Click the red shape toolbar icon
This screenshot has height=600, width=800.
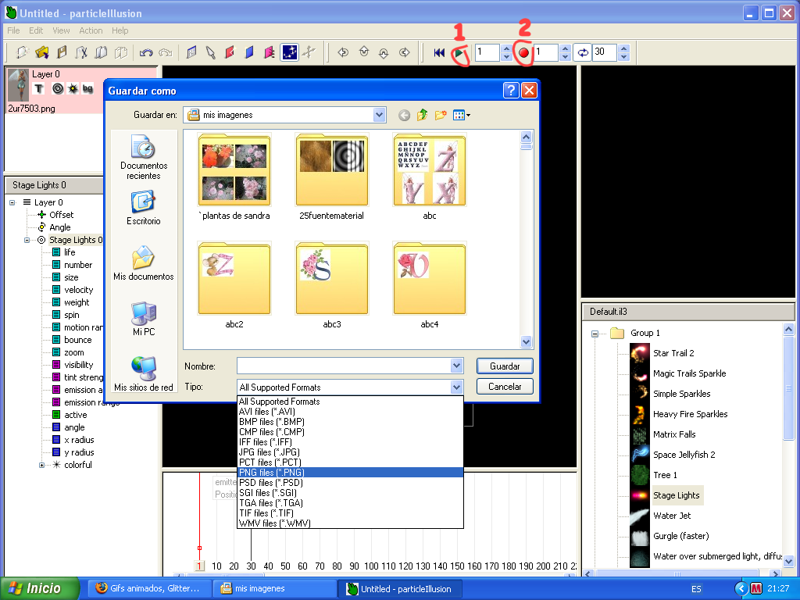(230, 52)
